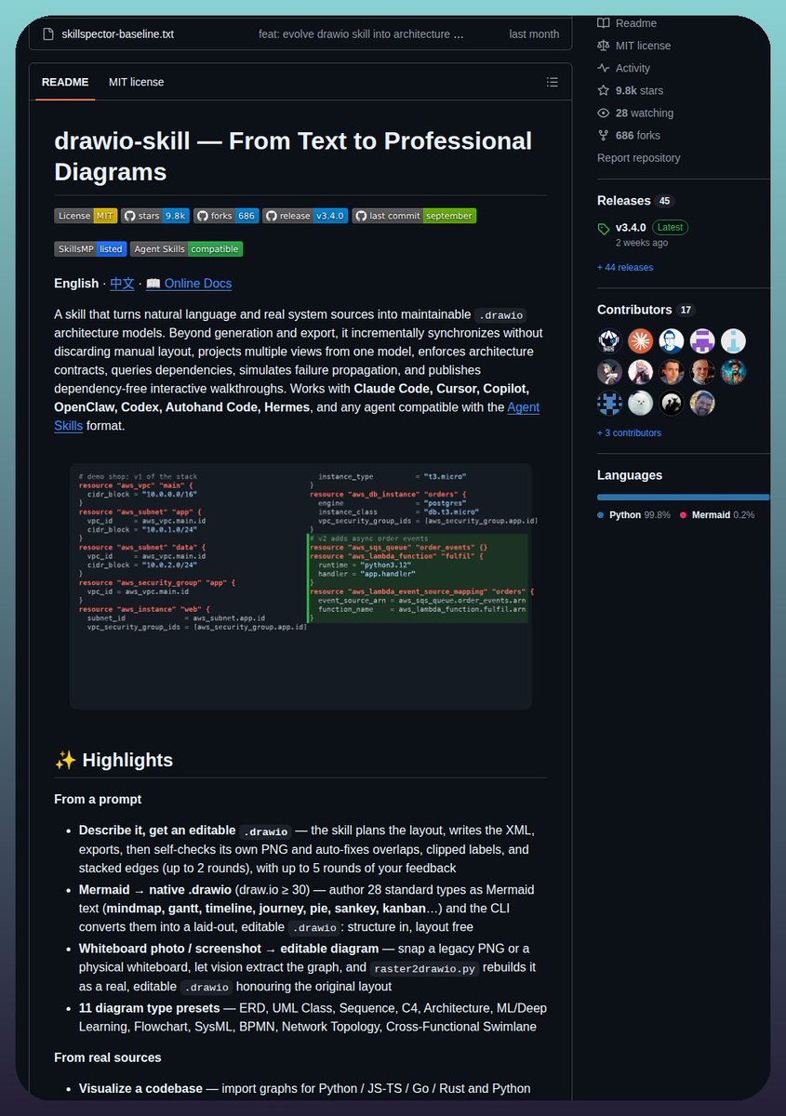Click the Highlights heading
786x1116 pixels.
coord(113,760)
